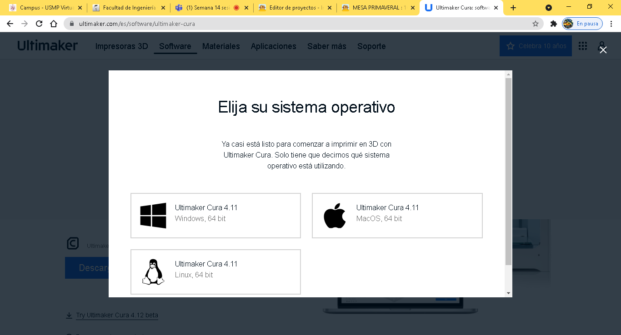621x335 pixels.
Task: Click the dialog scrollbar down arrow
Action: [x=509, y=293]
